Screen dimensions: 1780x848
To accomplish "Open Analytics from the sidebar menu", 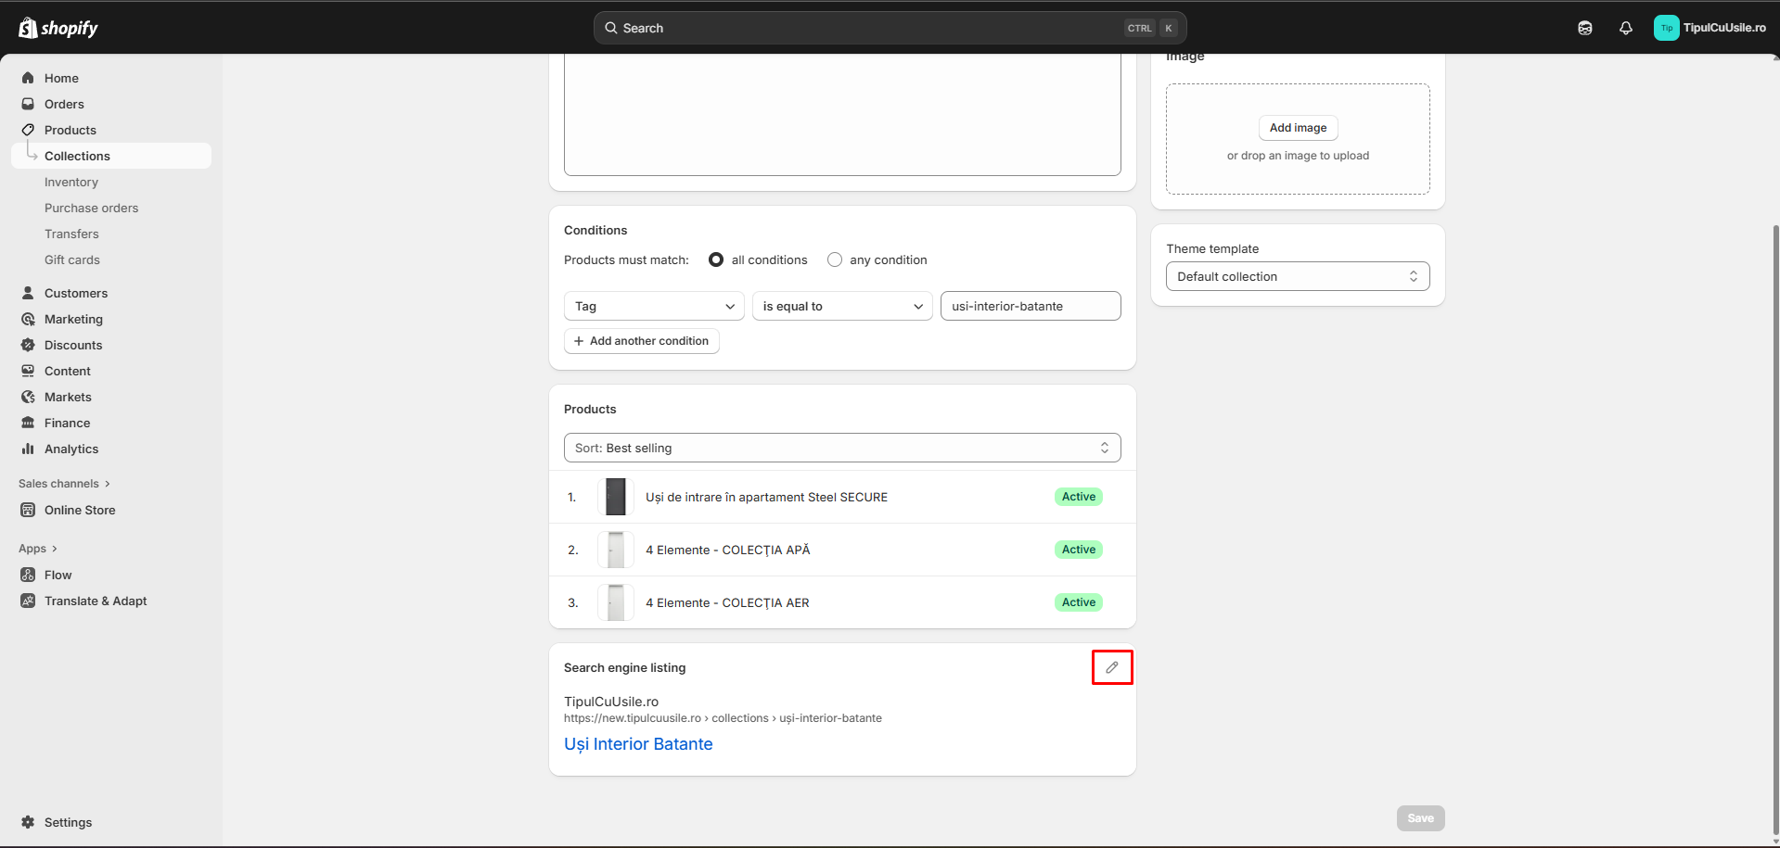I will click(70, 449).
